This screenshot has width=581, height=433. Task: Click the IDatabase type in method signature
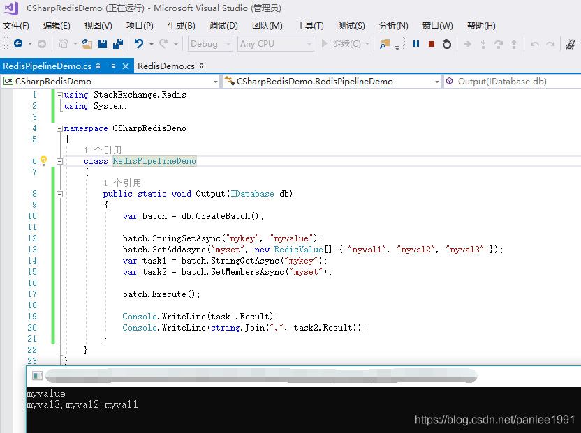click(252, 194)
